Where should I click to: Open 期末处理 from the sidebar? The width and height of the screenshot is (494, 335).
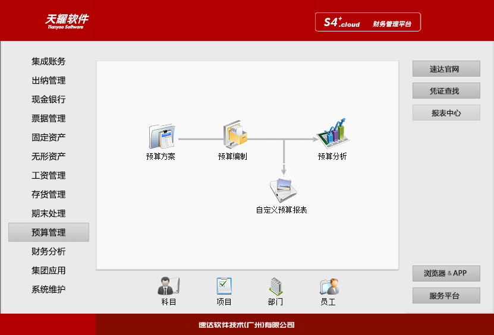[x=49, y=213]
